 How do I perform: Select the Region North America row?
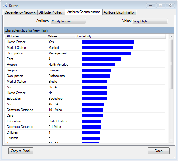tap(85, 65)
